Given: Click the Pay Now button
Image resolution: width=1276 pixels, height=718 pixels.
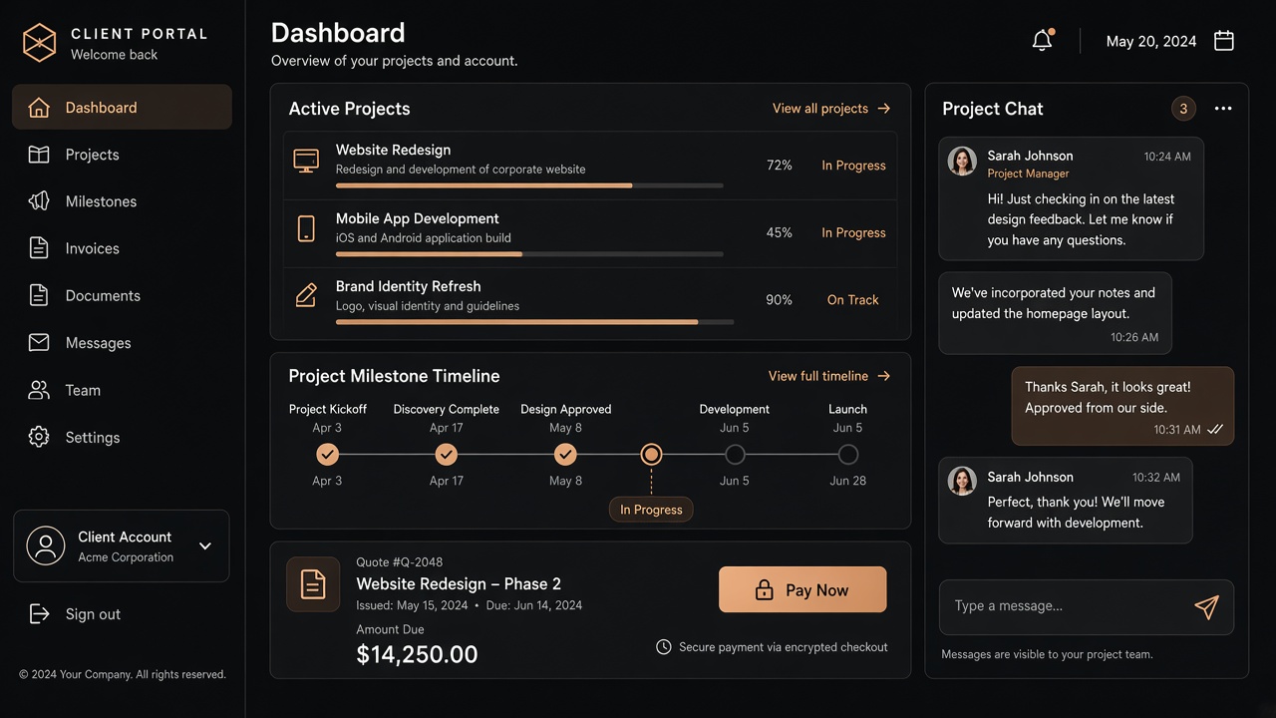Looking at the screenshot, I should [802, 589].
